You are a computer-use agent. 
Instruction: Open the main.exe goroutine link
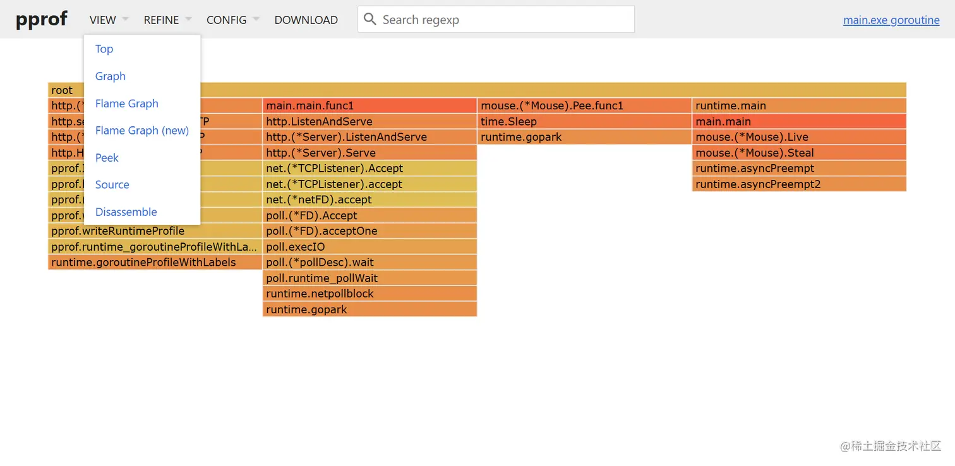tap(891, 20)
